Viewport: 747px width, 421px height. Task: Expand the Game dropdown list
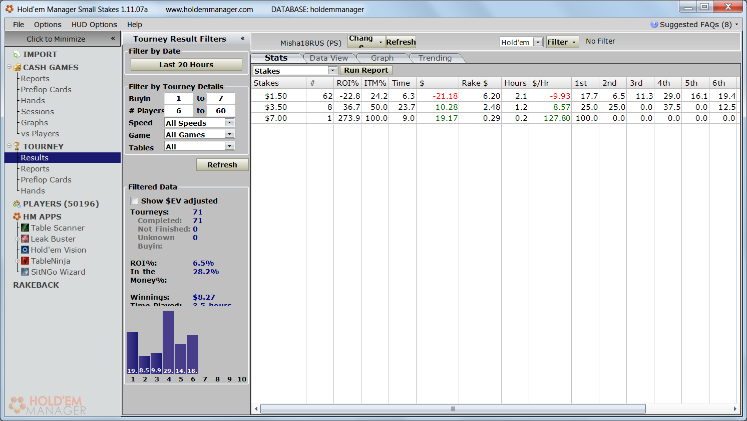pos(229,134)
